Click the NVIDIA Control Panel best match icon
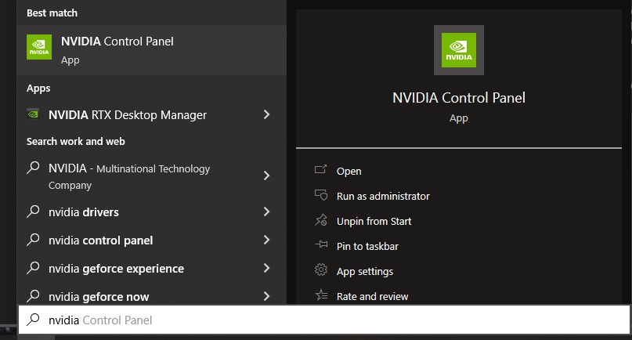632x340 pixels. pos(39,48)
